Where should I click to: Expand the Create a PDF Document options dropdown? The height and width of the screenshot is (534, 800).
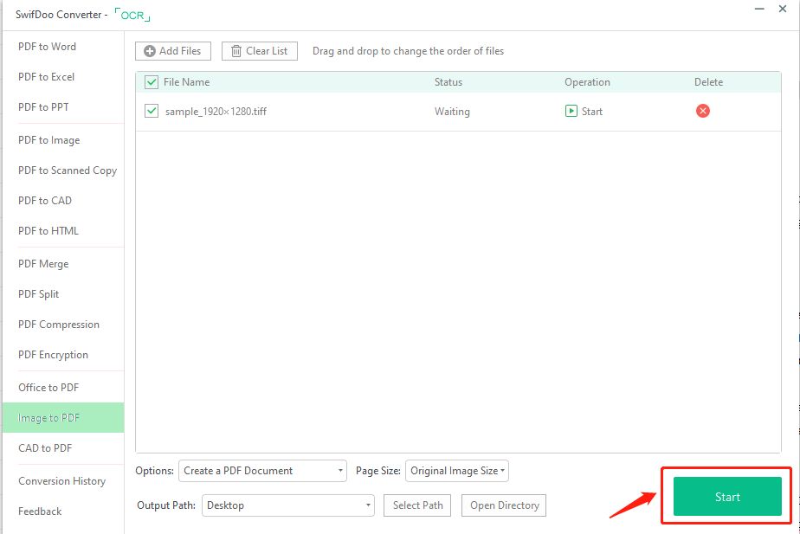pos(262,471)
